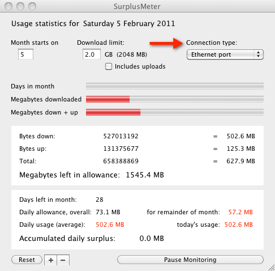Click the 125.3 MB bytes up value
This screenshot has height=271, width=275.
click(240, 149)
